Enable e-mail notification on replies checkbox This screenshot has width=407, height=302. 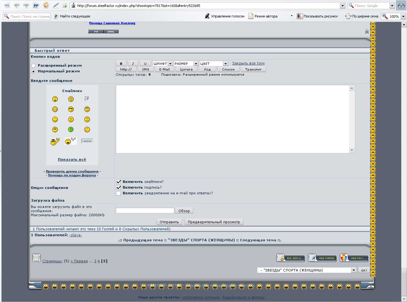pyautogui.click(x=119, y=193)
